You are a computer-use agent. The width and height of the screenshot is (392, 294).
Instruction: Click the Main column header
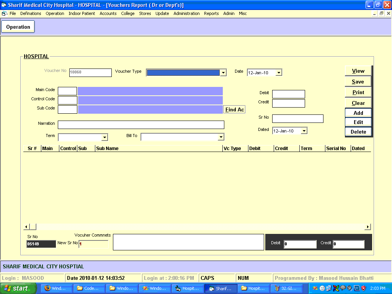(50, 149)
